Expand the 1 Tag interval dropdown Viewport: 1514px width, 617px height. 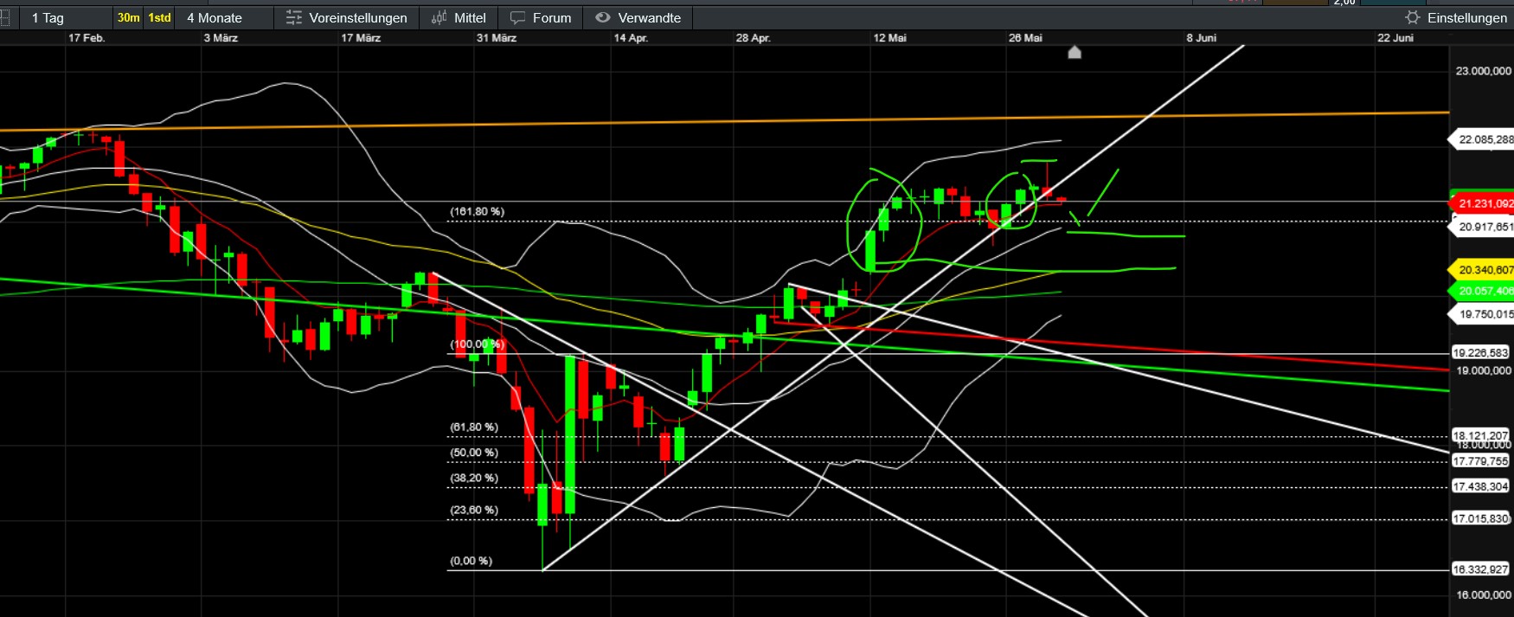[x=64, y=17]
